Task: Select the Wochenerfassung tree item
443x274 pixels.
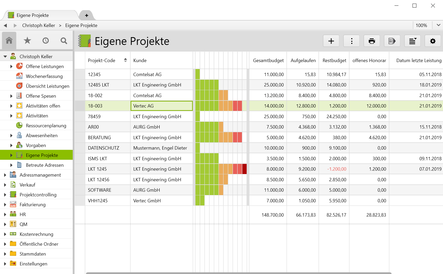Action: point(44,76)
